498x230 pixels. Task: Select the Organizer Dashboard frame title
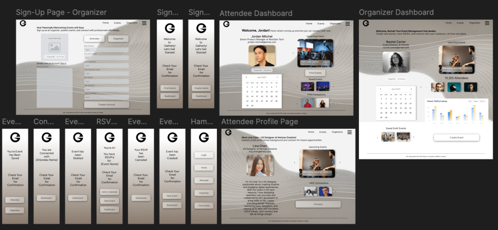tap(396, 12)
